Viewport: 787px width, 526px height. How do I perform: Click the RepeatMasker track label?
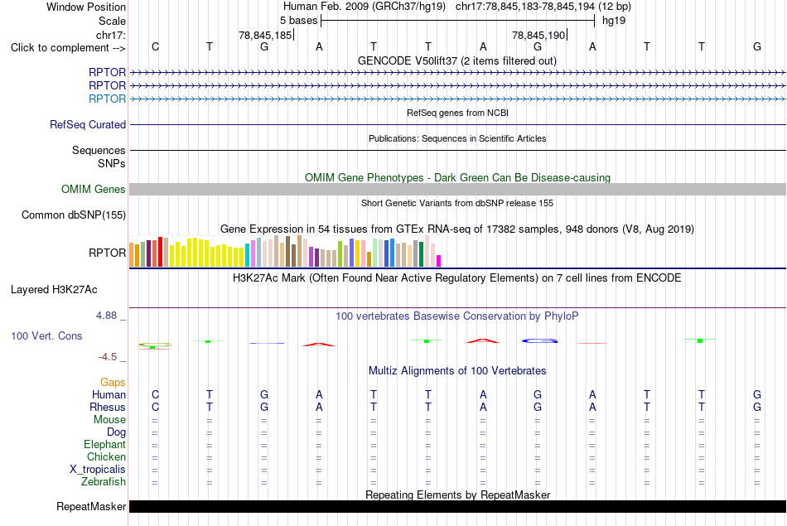(x=91, y=506)
